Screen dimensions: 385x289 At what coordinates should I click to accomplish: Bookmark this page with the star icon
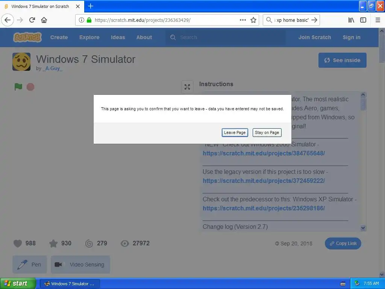253,20
